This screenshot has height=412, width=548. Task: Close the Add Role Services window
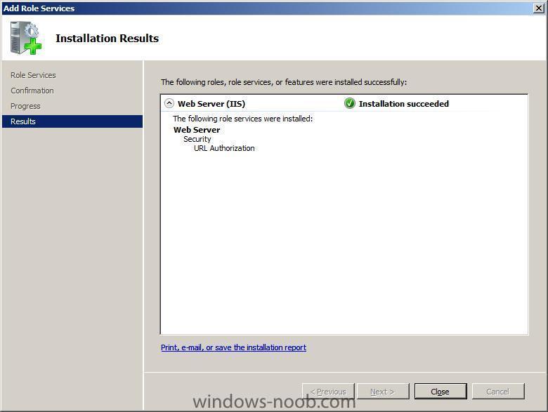[539, 8]
